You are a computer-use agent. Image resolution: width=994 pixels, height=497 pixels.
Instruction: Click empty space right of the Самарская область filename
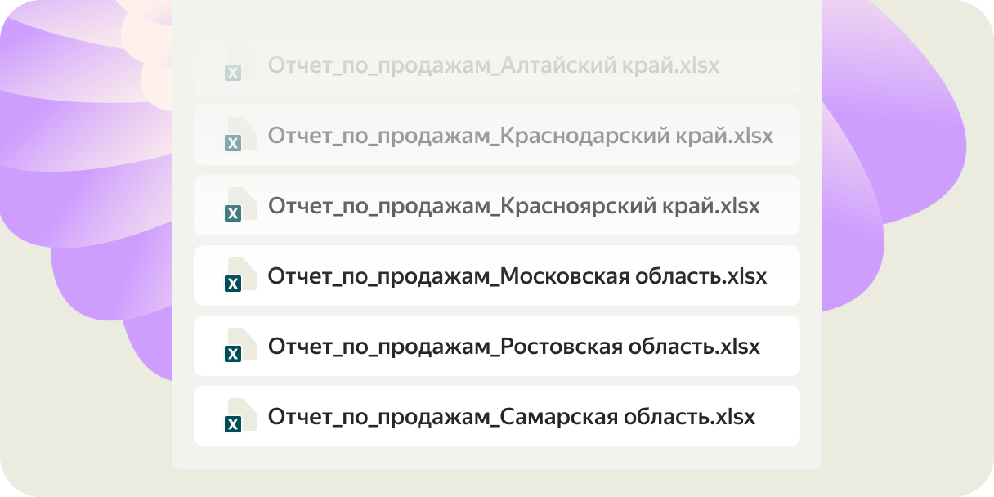(x=777, y=417)
